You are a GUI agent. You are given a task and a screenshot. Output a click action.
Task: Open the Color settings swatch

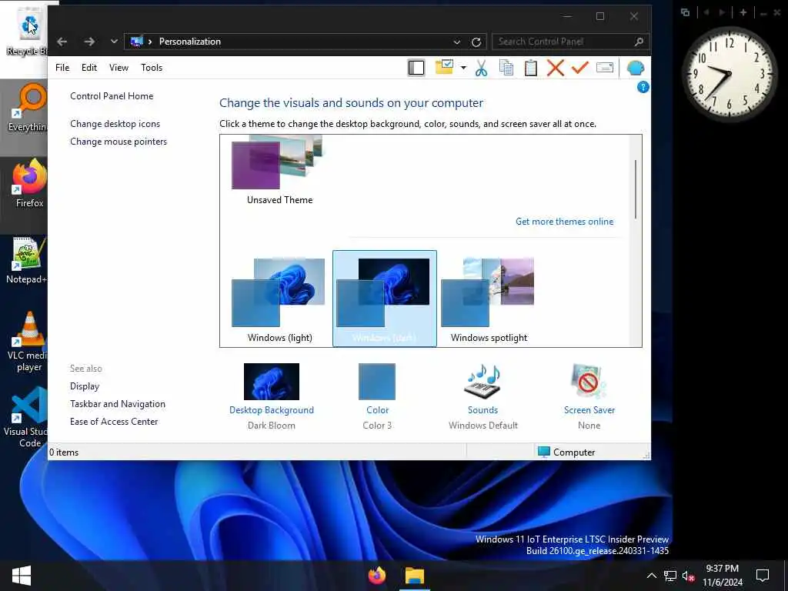click(x=377, y=396)
